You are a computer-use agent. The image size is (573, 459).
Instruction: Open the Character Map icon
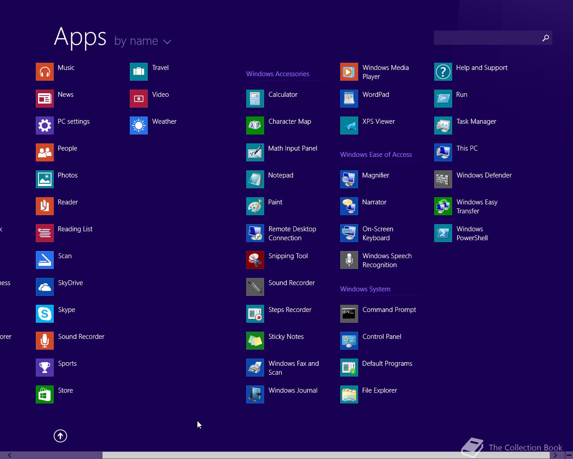click(x=255, y=126)
